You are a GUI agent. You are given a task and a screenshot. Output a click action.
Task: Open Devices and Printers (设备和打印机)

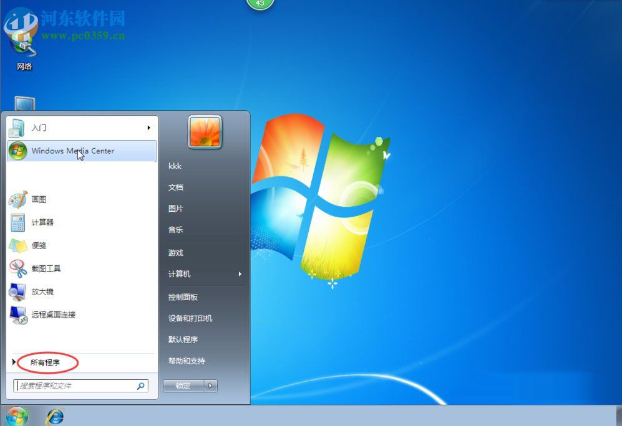point(190,318)
